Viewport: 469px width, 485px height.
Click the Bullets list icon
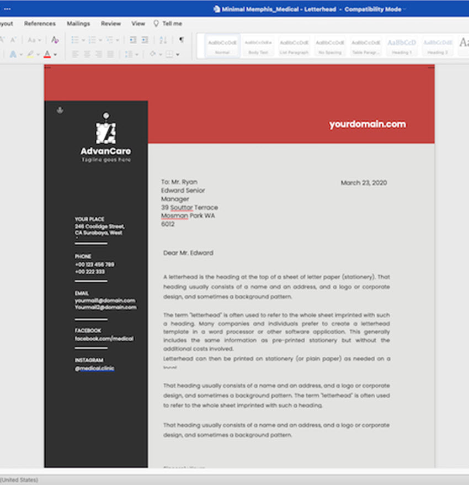[x=75, y=40]
